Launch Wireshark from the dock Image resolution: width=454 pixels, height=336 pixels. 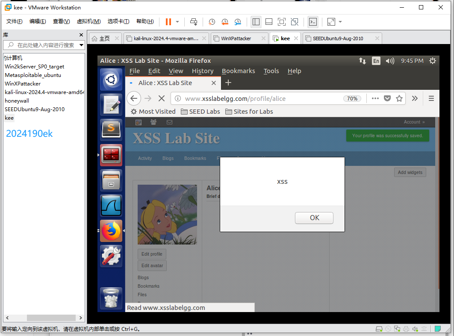[x=111, y=205]
